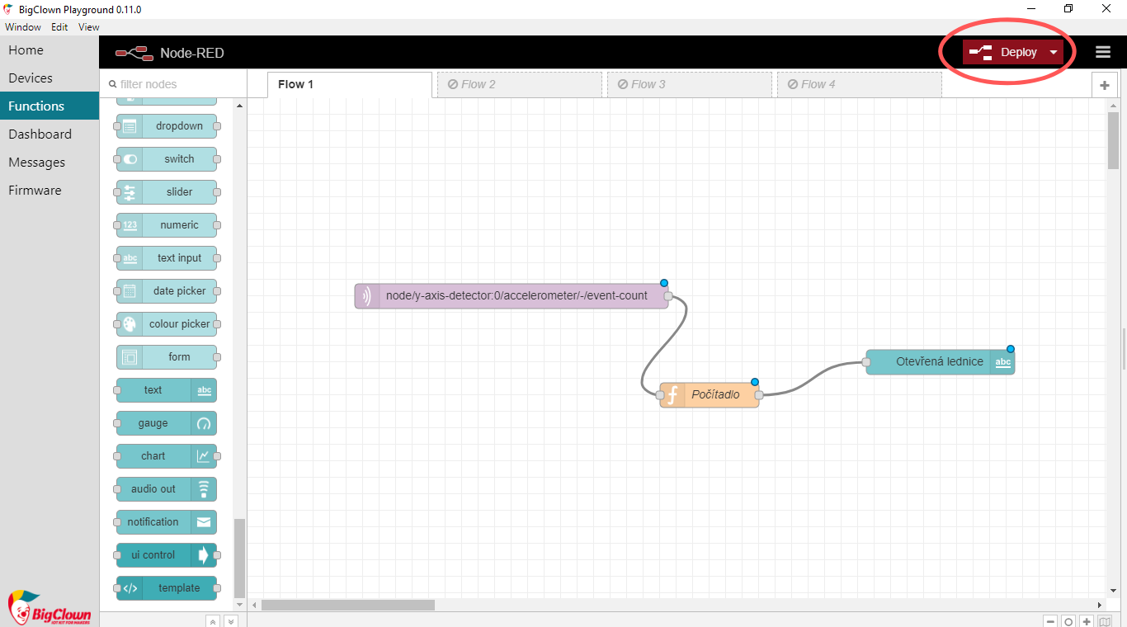Toggle the right sidebar handle

[1123, 349]
